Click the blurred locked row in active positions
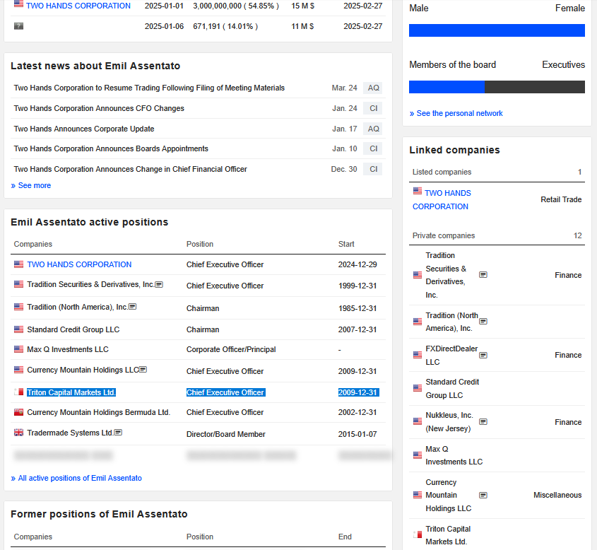 coord(198,455)
